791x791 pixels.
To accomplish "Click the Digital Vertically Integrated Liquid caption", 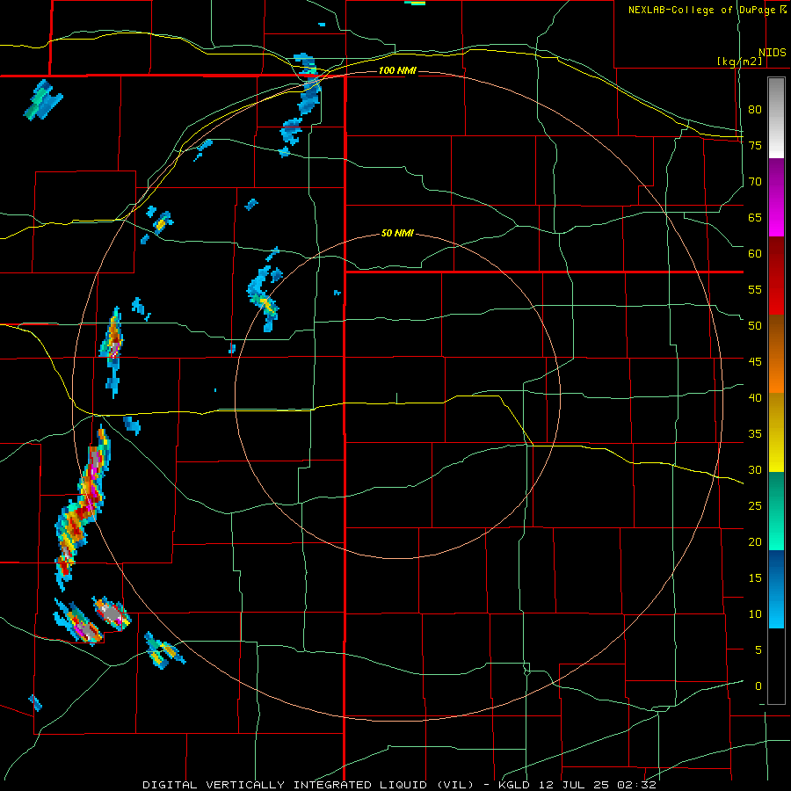I will (x=400, y=785).
